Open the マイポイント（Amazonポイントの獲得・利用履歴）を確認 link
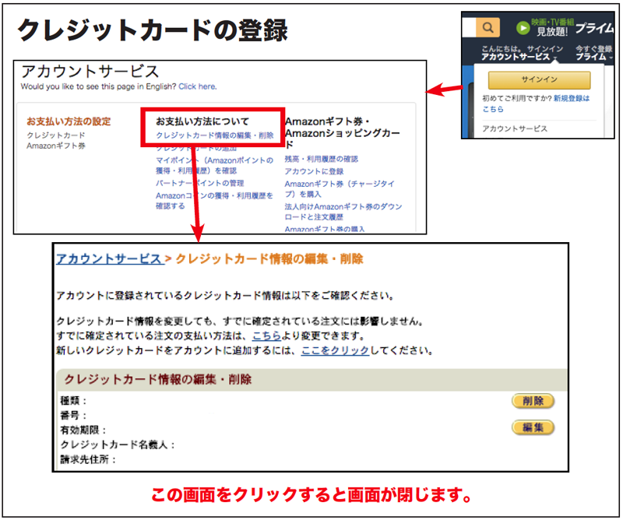The width and height of the screenshot is (623, 520). pos(215,165)
